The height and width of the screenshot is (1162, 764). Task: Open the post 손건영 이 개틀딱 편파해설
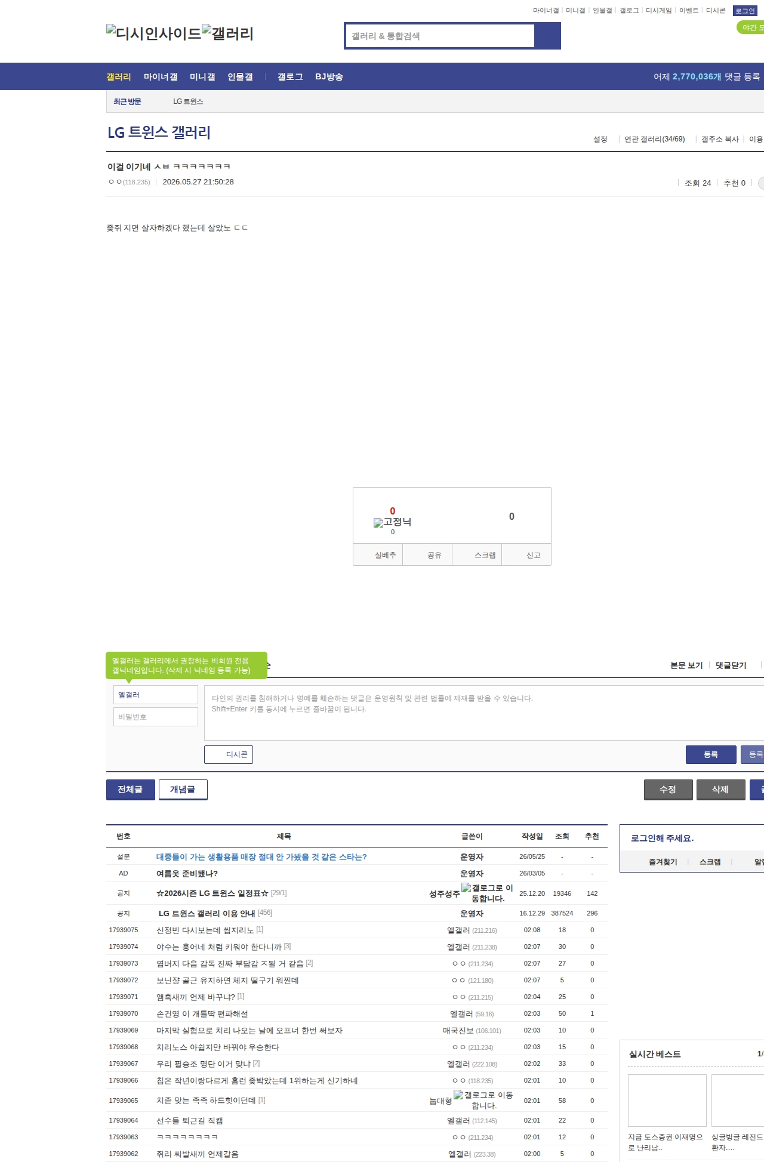202,1013
